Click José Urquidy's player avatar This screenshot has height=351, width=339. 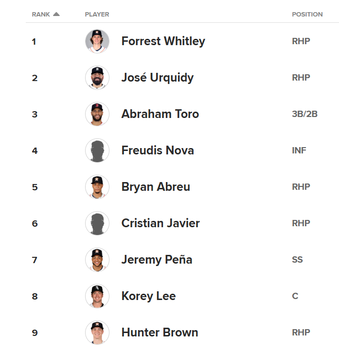(97, 78)
